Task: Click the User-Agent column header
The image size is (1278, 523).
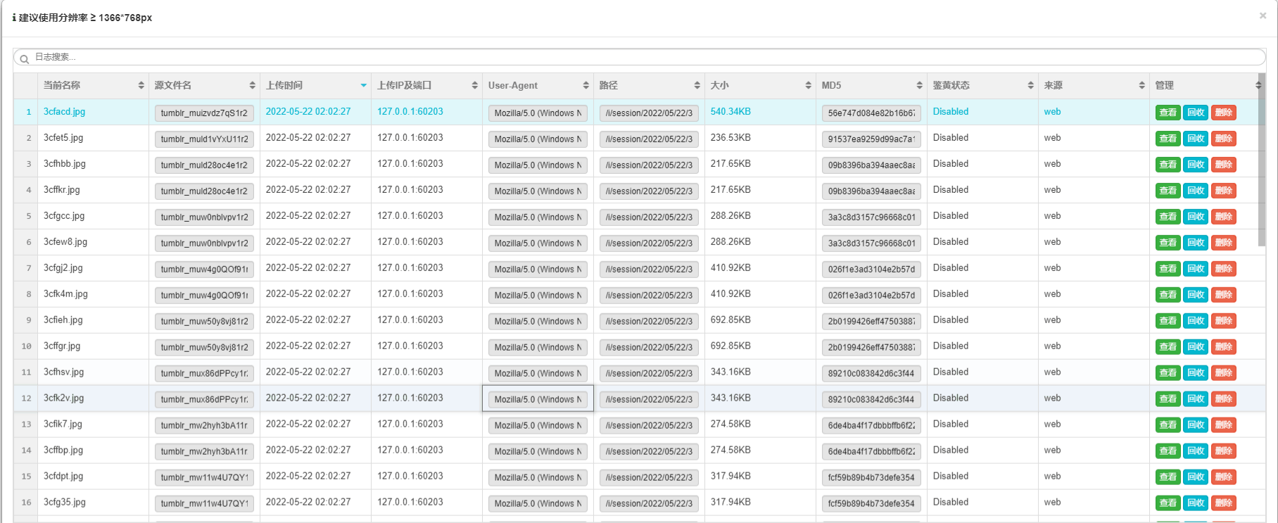Action: pos(513,85)
